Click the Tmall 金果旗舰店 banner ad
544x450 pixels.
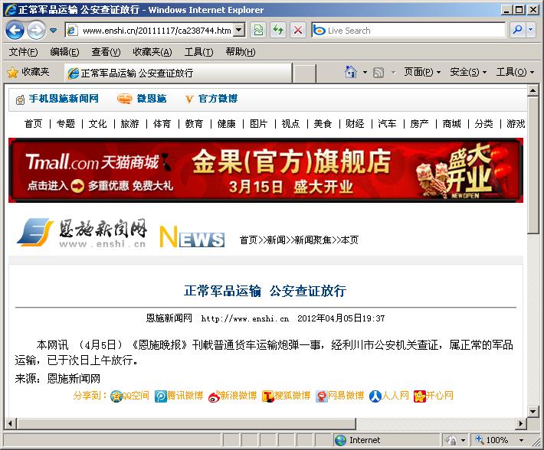pos(266,170)
